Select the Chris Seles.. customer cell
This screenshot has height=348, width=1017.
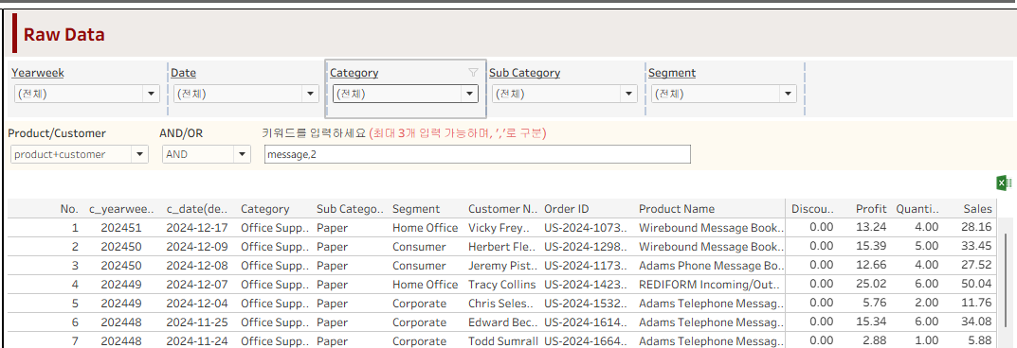(x=502, y=304)
